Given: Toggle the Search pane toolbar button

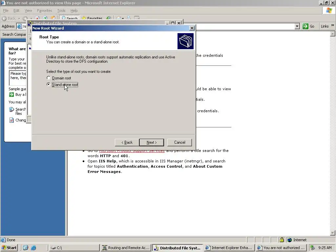Looking at the screenshot, I should pos(70,18).
